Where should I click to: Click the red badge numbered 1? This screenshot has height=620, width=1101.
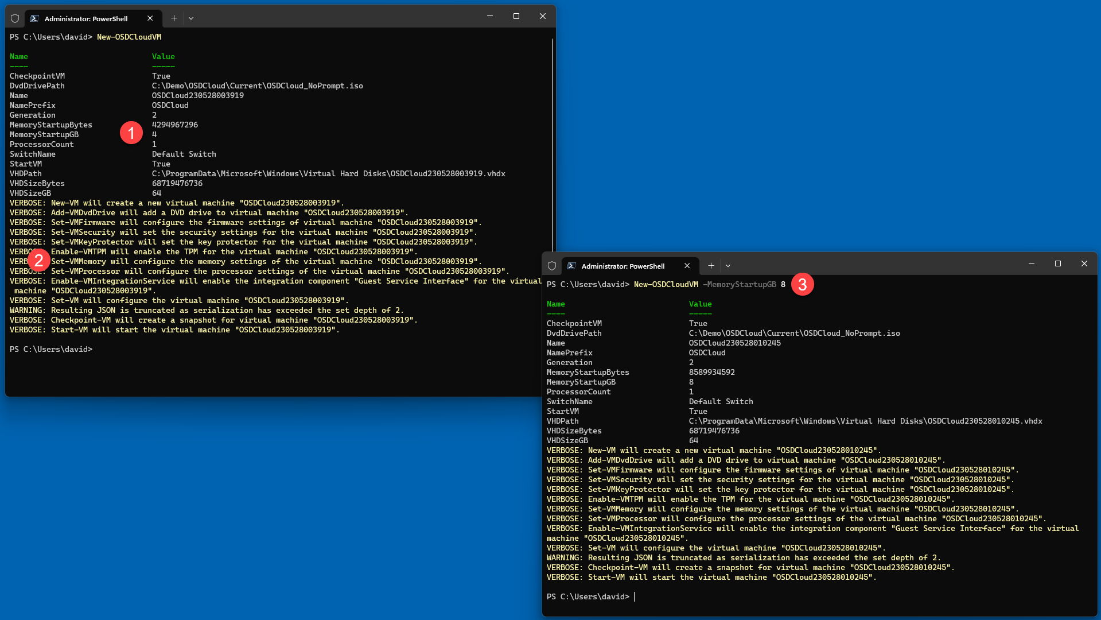(131, 133)
